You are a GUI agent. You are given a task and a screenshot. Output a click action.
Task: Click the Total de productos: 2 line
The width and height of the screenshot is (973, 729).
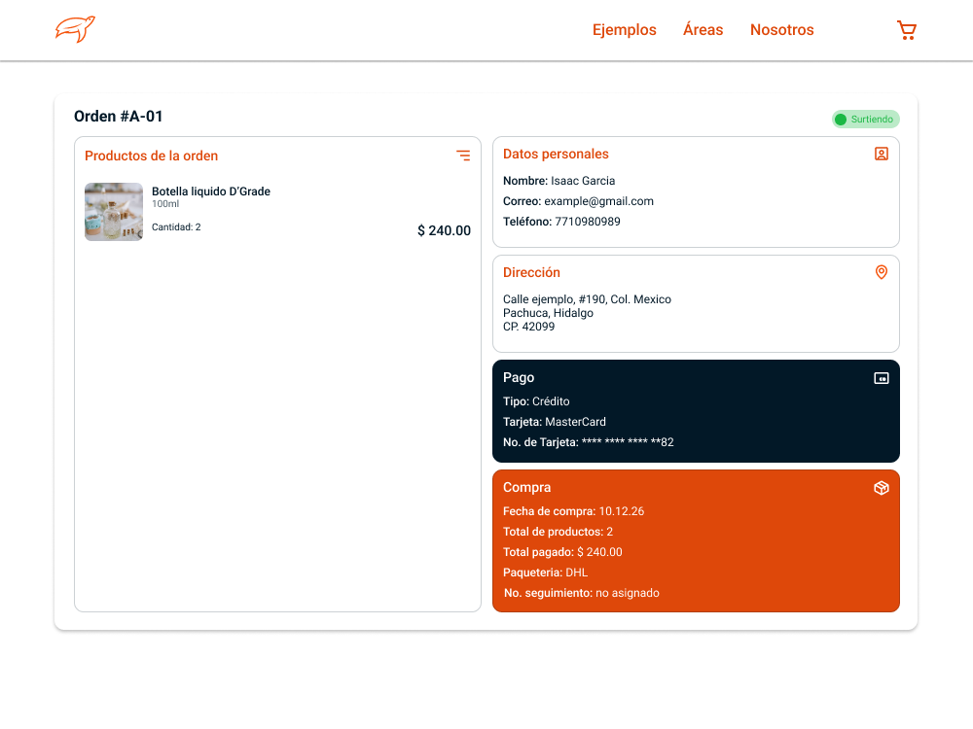coord(558,532)
